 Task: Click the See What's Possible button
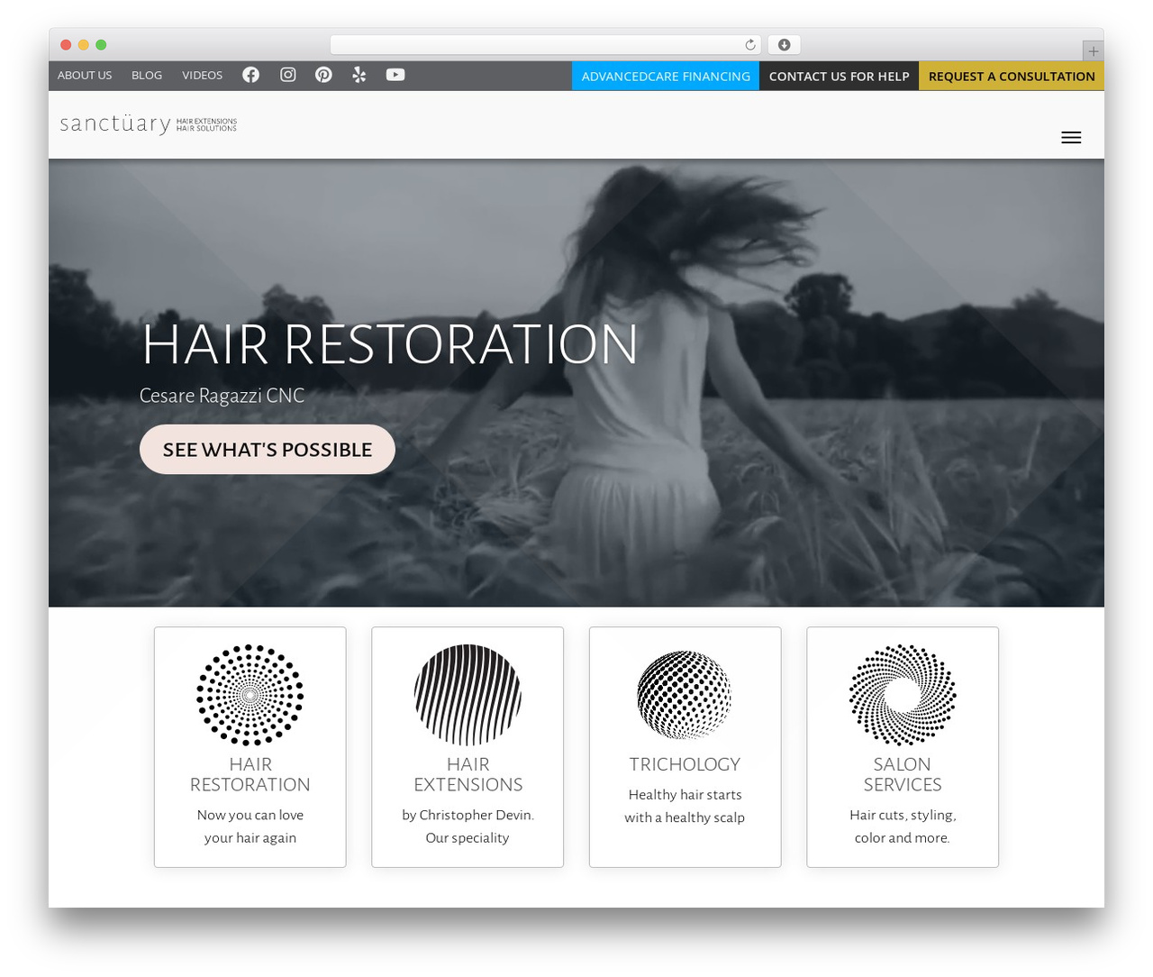click(268, 450)
